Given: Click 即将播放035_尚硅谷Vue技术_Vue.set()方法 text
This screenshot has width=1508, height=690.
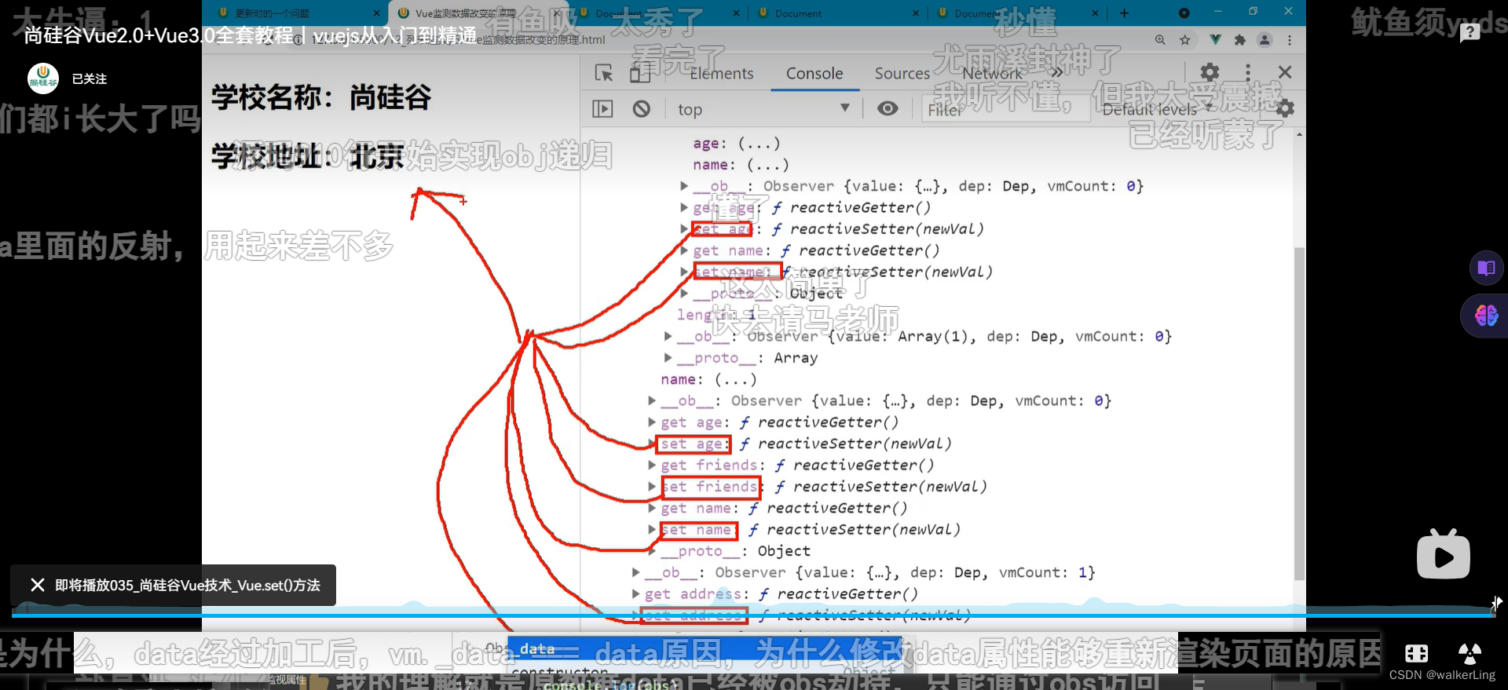Looking at the screenshot, I should (188, 586).
